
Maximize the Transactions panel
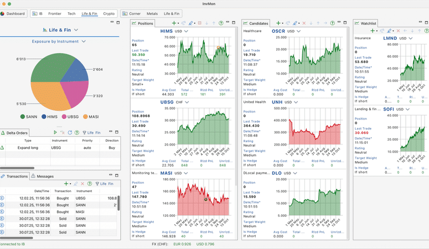point(117,177)
